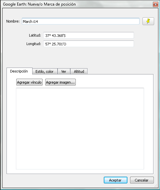
Task: Click the resize grip at dialog corner
Action: [x=156, y=186]
